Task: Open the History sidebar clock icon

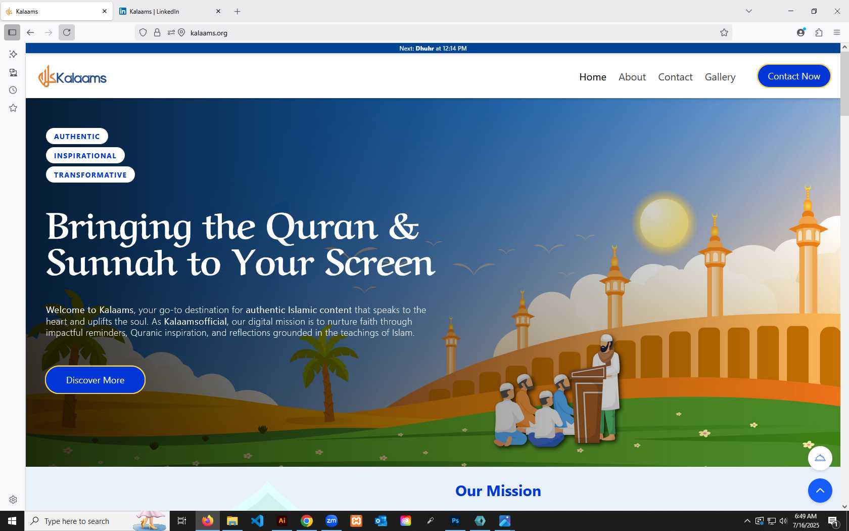Action: point(13,90)
